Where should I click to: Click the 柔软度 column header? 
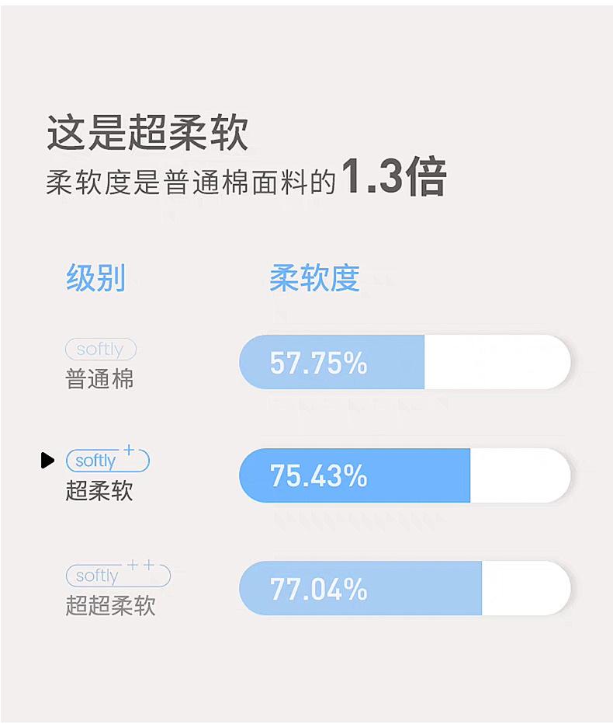(314, 277)
